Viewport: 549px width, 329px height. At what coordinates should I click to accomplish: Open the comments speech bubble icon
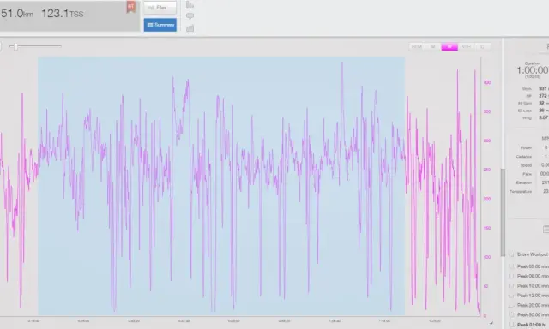tap(190, 16)
